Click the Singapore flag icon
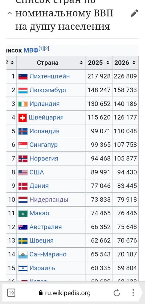Image resolution: width=145 pixels, height=304 pixels. pos(23,145)
